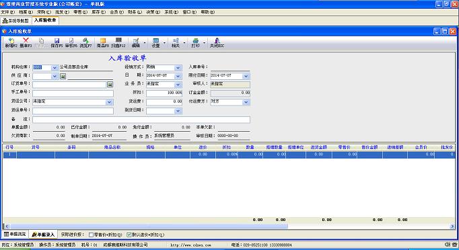This screenshot has width=459, height=250.
Task: Click the 设置 settings toolbar icon
Action: 155,41
